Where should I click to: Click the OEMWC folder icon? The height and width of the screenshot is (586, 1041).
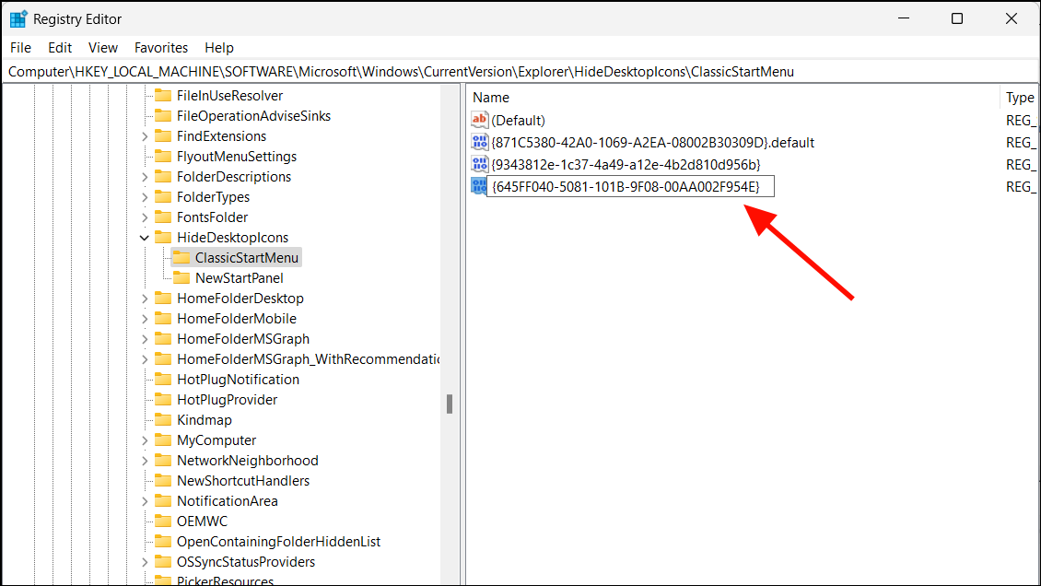coord(163,521)
